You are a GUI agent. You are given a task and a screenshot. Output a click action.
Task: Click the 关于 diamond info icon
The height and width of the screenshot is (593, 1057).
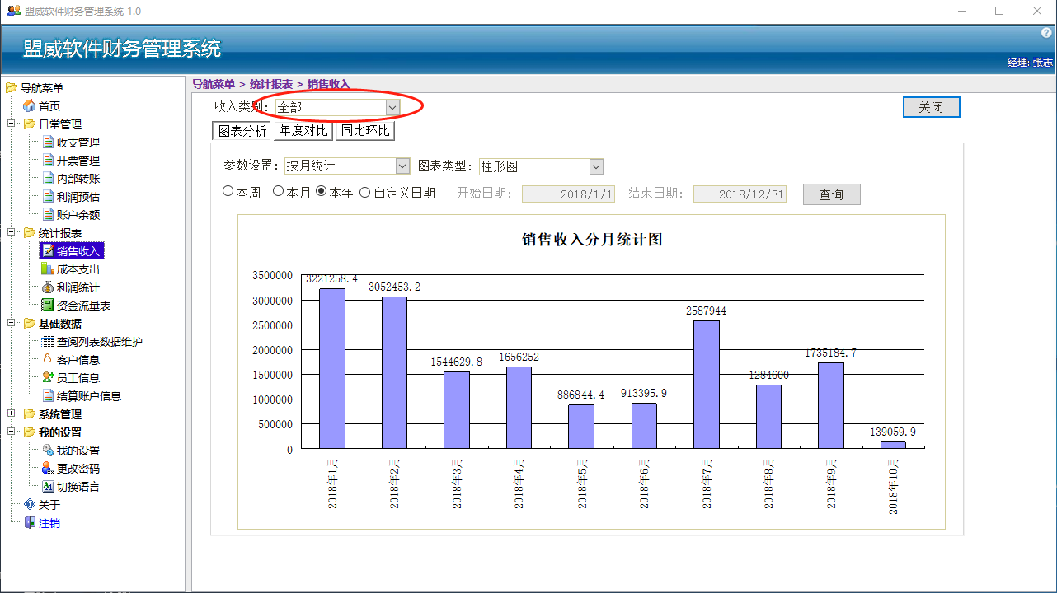click(x=30, y=505)
